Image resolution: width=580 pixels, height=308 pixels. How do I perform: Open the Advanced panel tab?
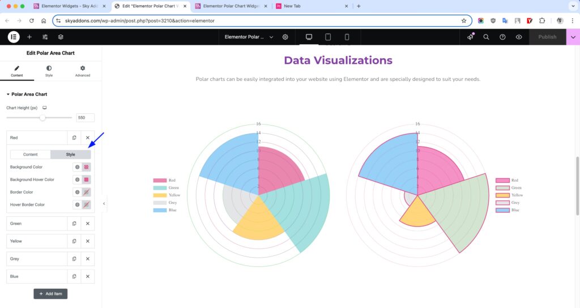coord(83,71)
